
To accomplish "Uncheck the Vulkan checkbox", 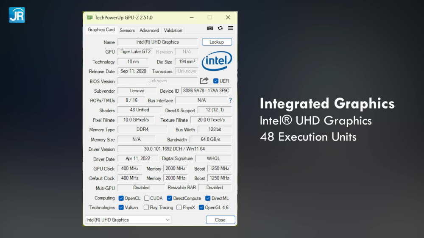I will coord(121,208).
